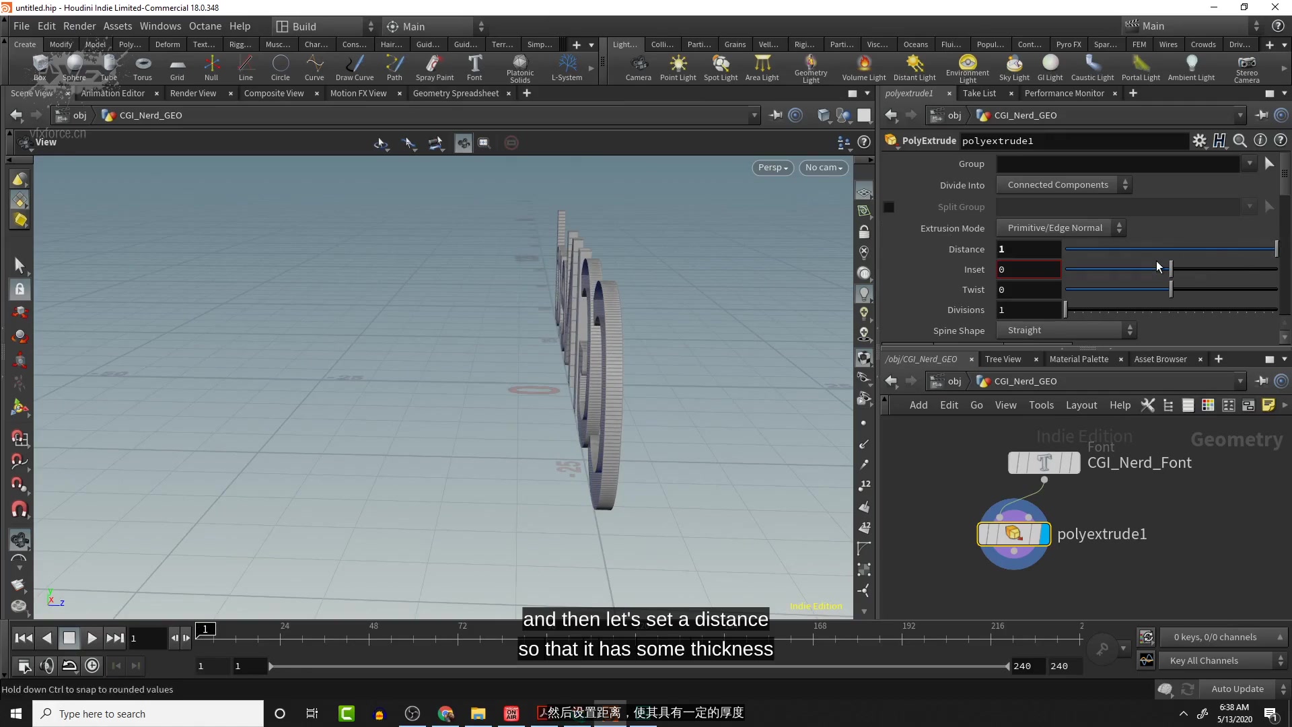Expand the Divide Into dropdown
This screenshot has height=727, width=1292.
1062,184
